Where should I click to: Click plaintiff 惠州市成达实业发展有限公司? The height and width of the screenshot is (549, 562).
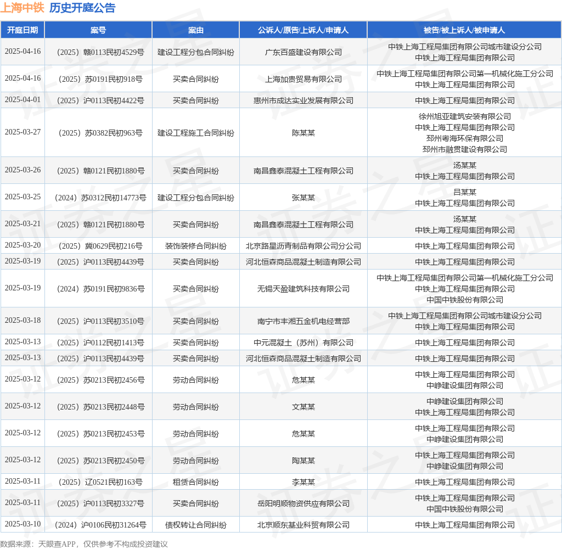[x=303, y=101]
